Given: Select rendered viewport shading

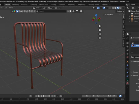Looking at the screenshot, I should pyautogui.click(x=120, y=8).
